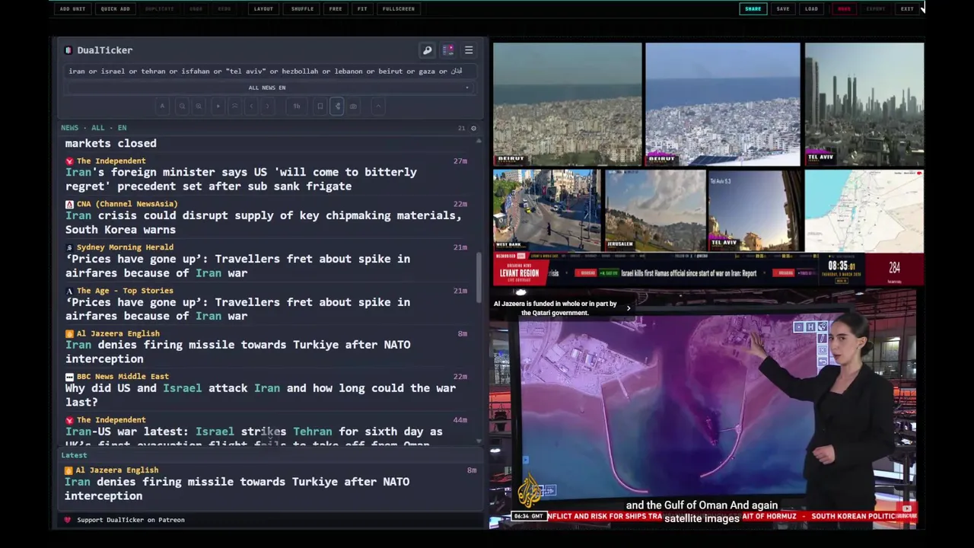Screen dimensions: 974x548
Task: Click scrollbar down arrow of news feed
Action: [479, 441]
